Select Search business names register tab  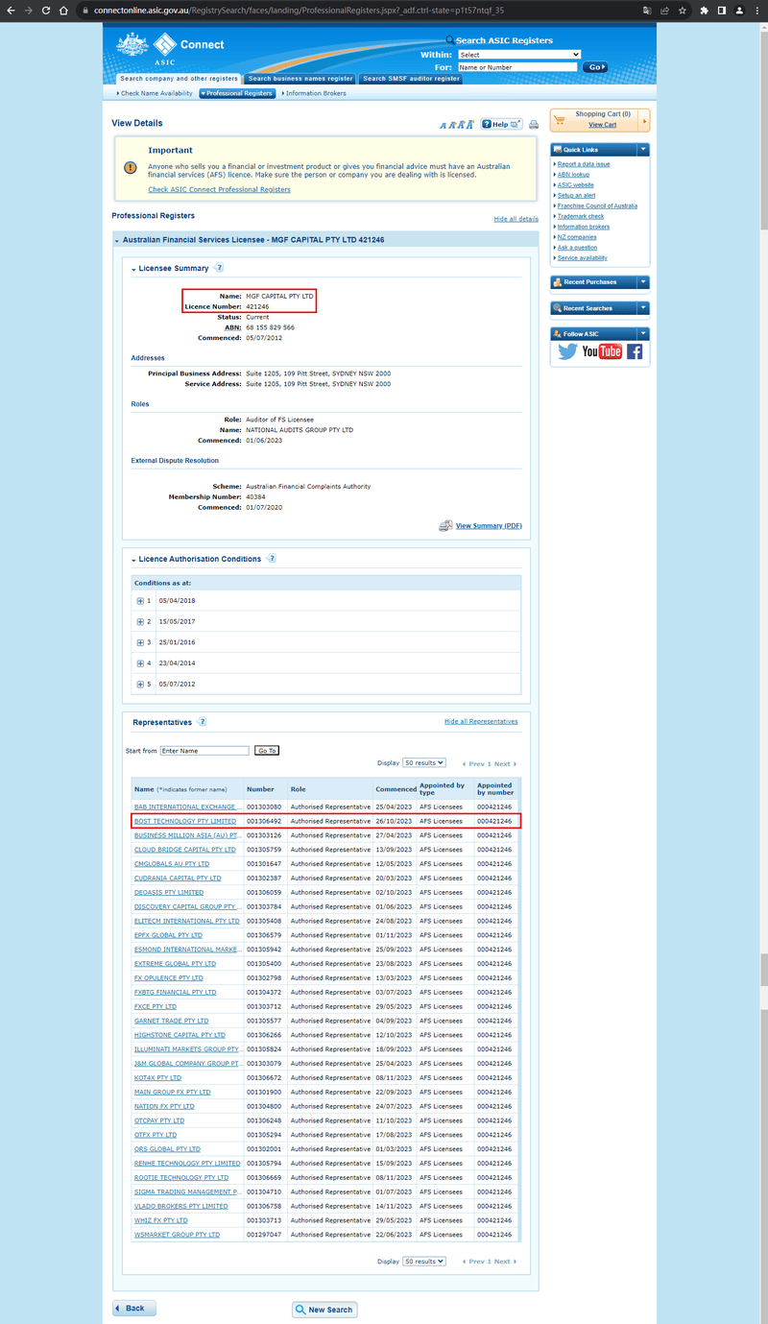click(x=300, y=79)
